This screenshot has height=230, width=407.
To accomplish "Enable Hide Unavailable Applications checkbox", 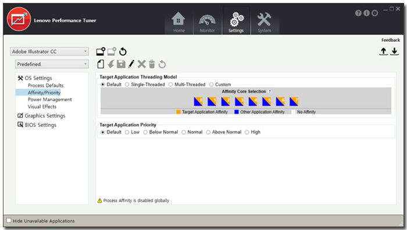I will pyautogui.click(x=9, y=220).
